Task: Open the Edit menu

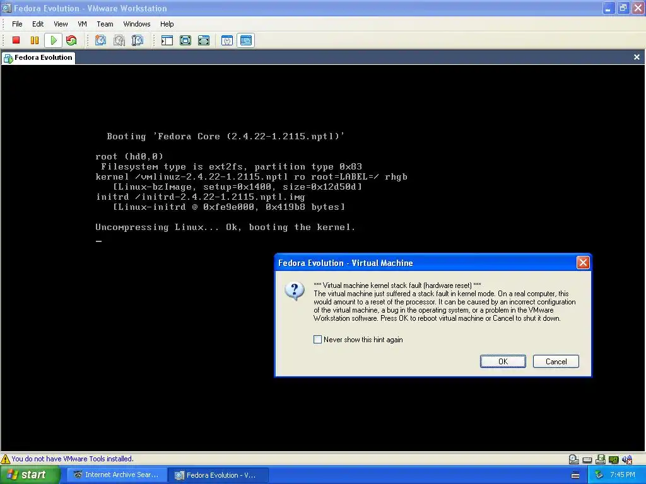Action: pos(38,24)
